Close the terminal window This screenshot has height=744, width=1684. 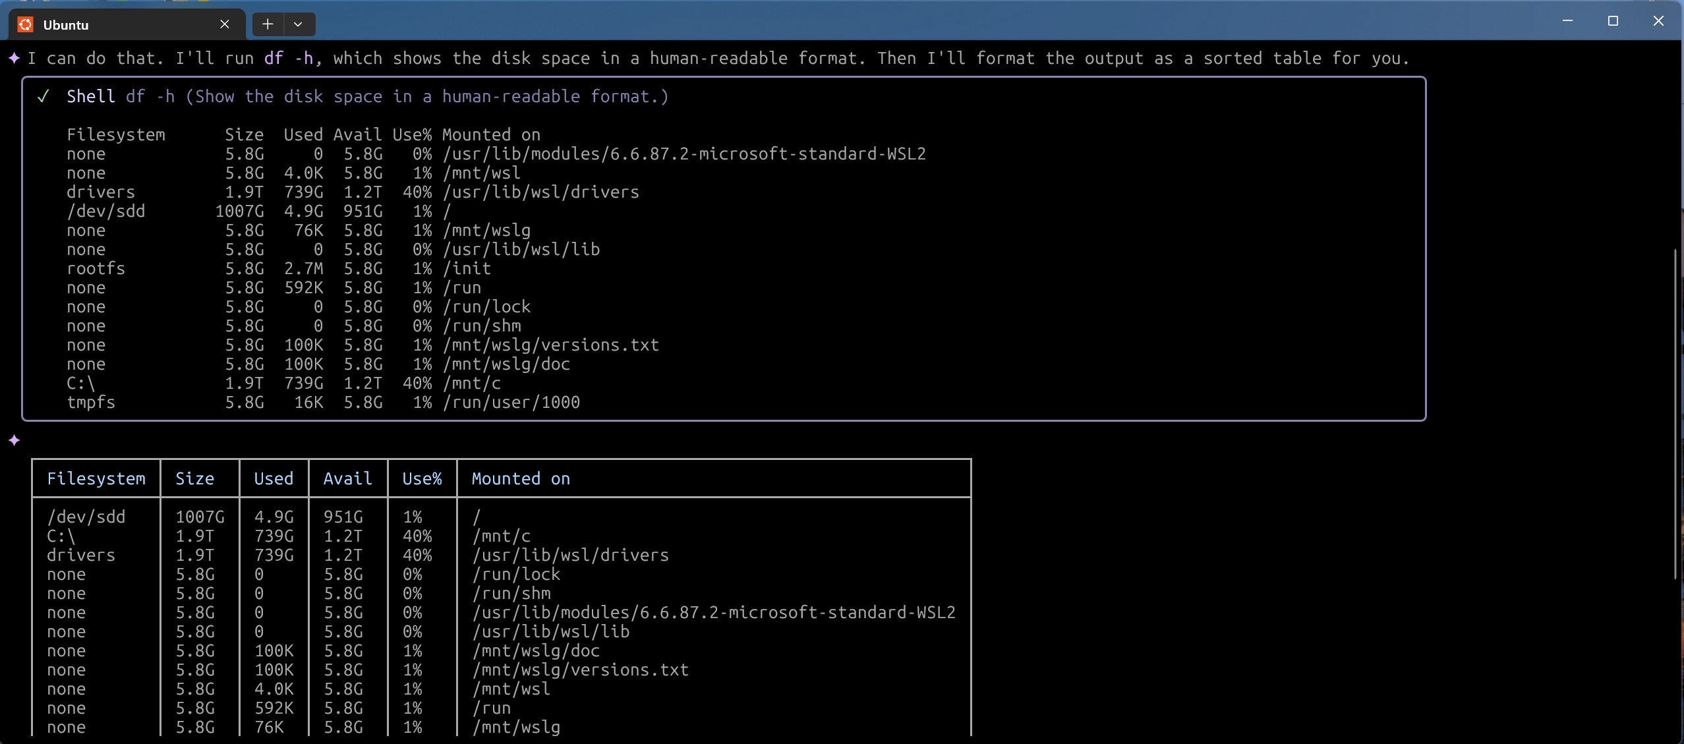point(1658,20)
